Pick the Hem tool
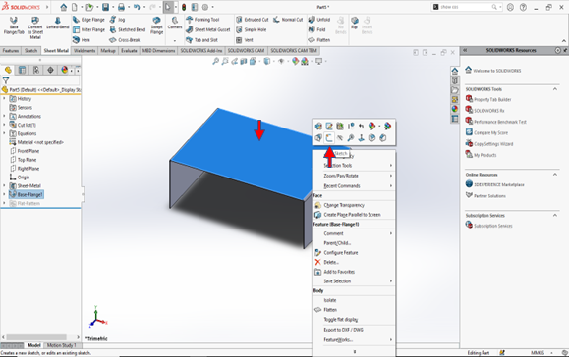 click(x=82, y=40)
